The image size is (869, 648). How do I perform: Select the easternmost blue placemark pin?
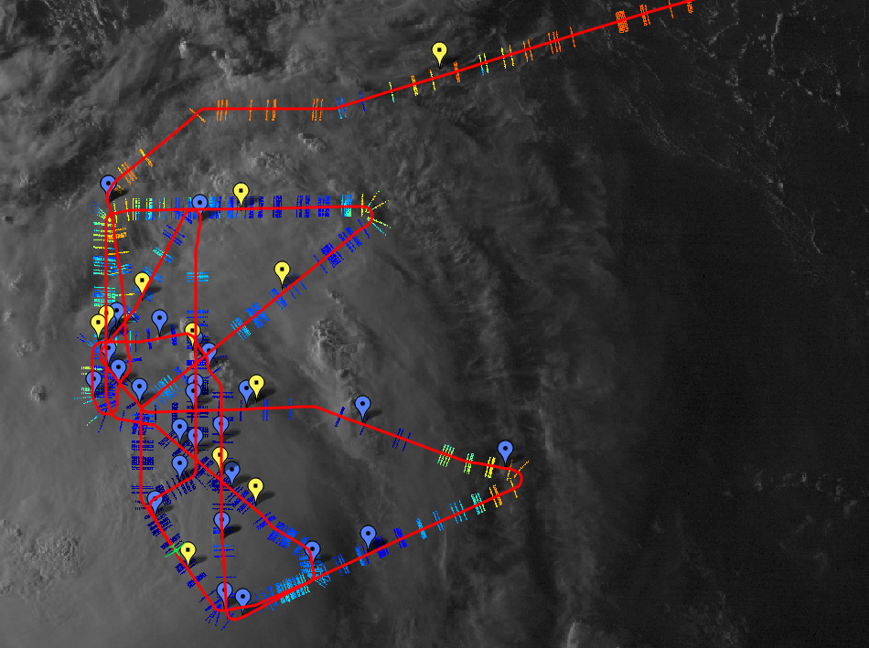[506, 450]
